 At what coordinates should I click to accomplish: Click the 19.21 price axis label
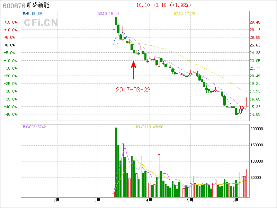[255, 84]
